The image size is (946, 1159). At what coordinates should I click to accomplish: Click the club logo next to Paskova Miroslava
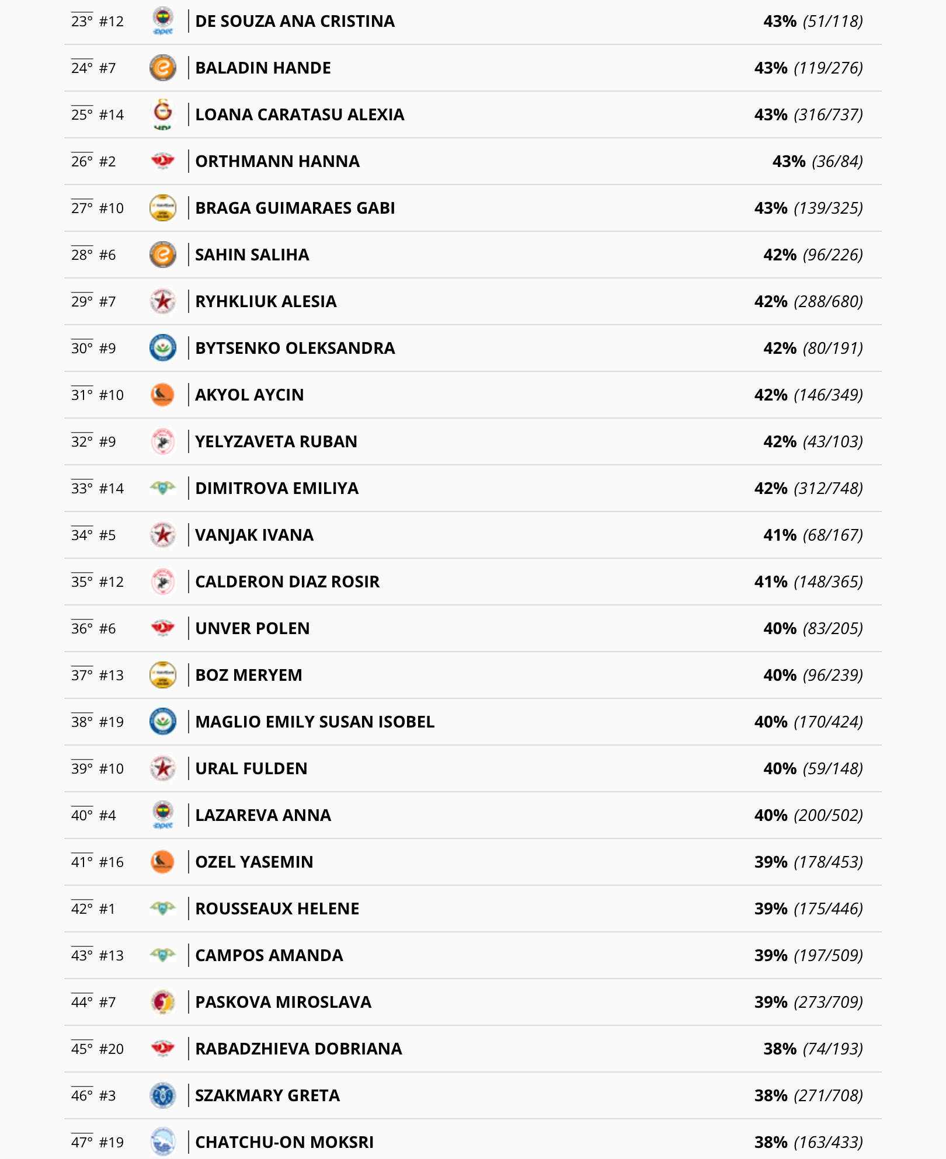(163, 1002)
